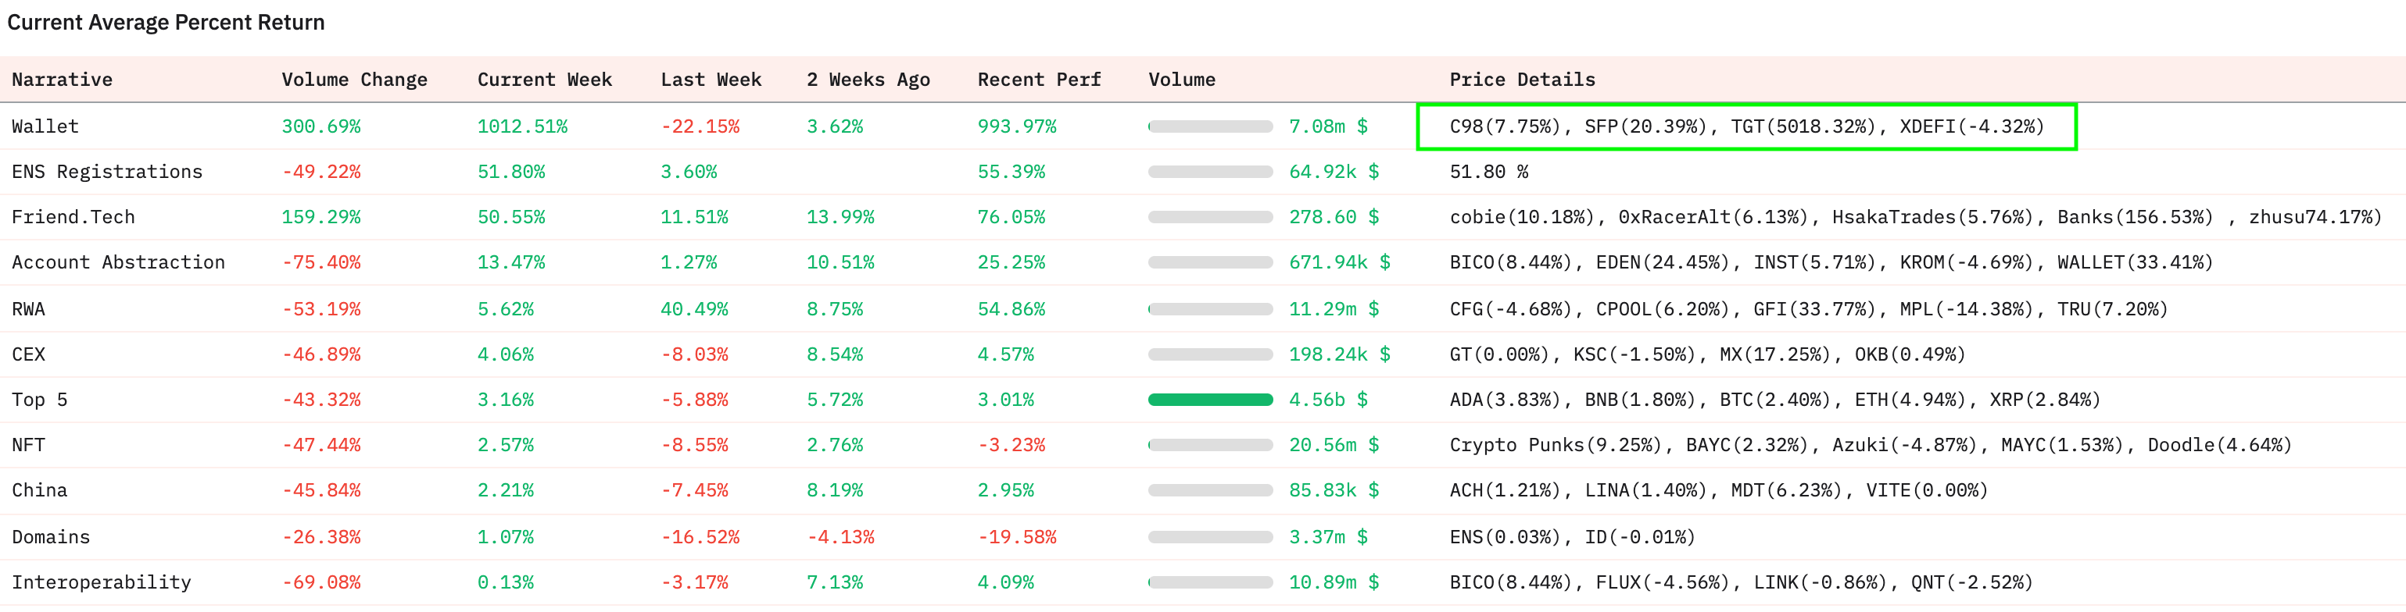Click Friend.Tech price details starting with cobie
The image size is (2406, 612).
(x=1914, y=217)
